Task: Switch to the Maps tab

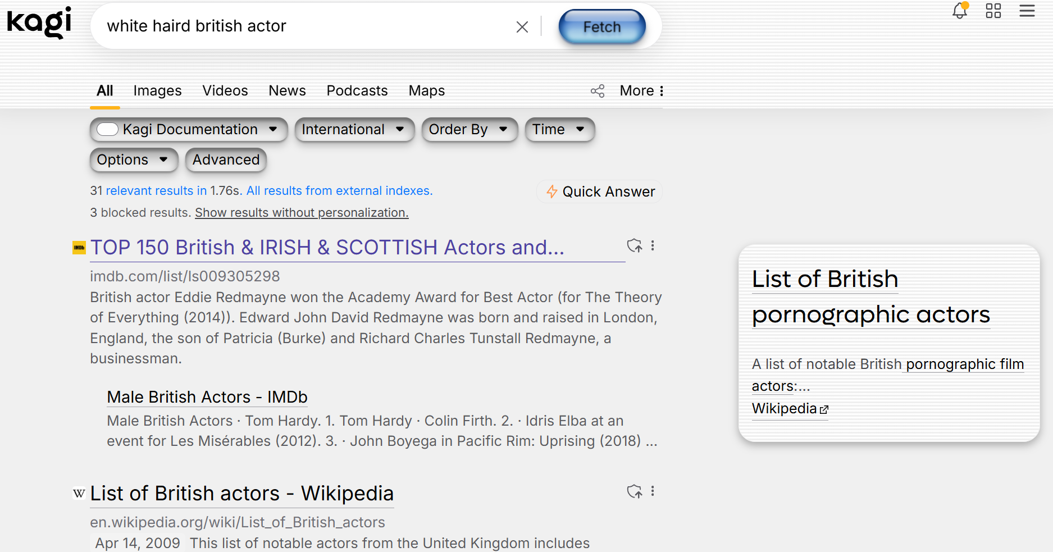Action: click(427, 91)
